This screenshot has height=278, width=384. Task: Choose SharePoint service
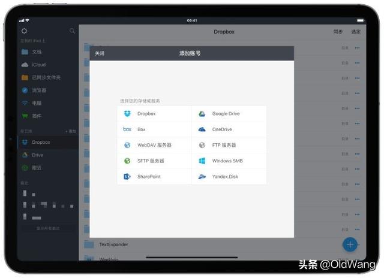154,176
